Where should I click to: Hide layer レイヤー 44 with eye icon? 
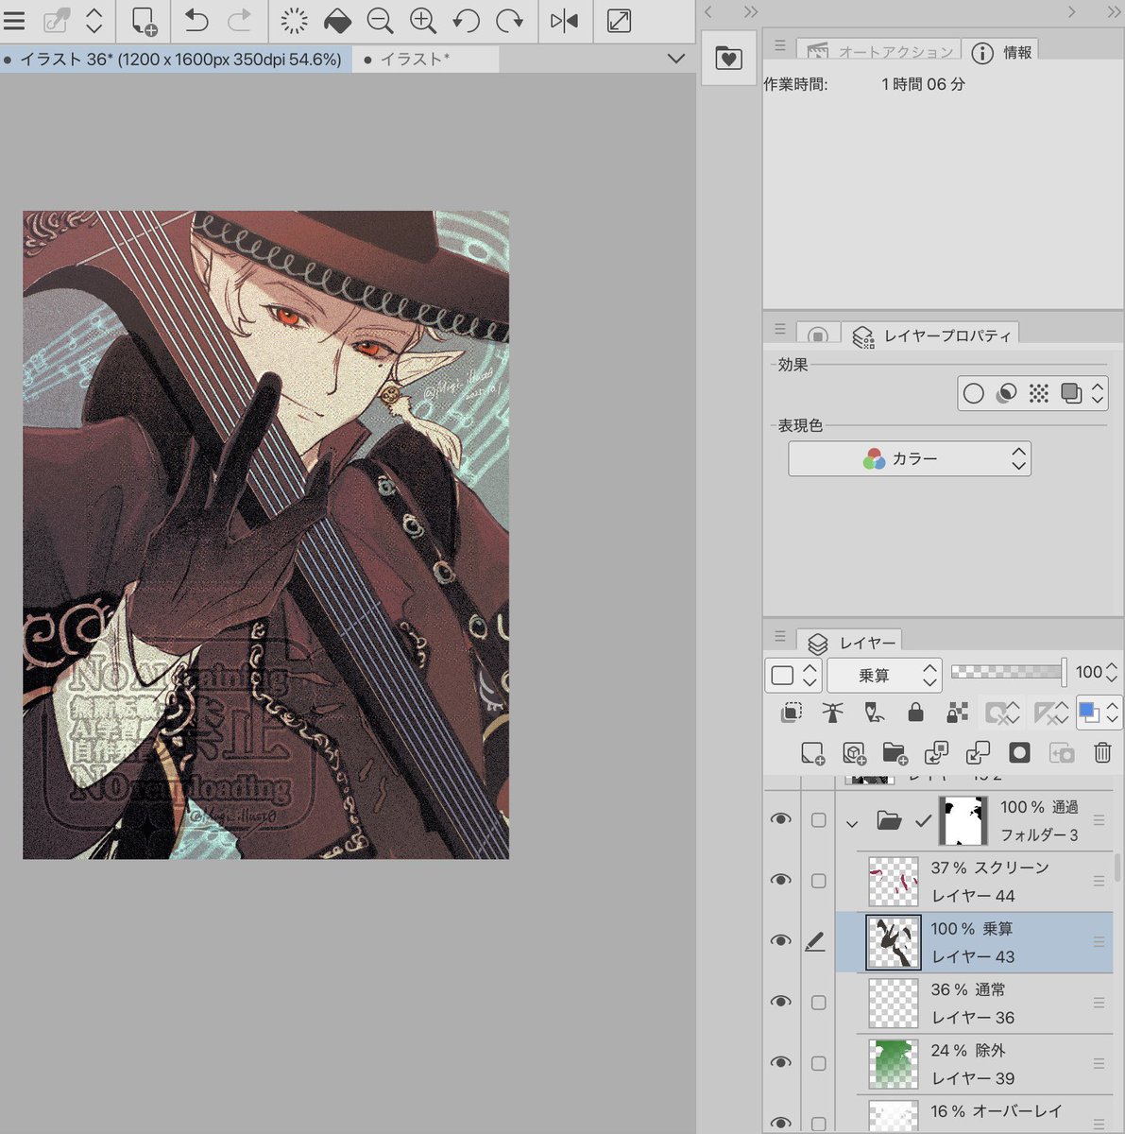click(x=780, y=880)
